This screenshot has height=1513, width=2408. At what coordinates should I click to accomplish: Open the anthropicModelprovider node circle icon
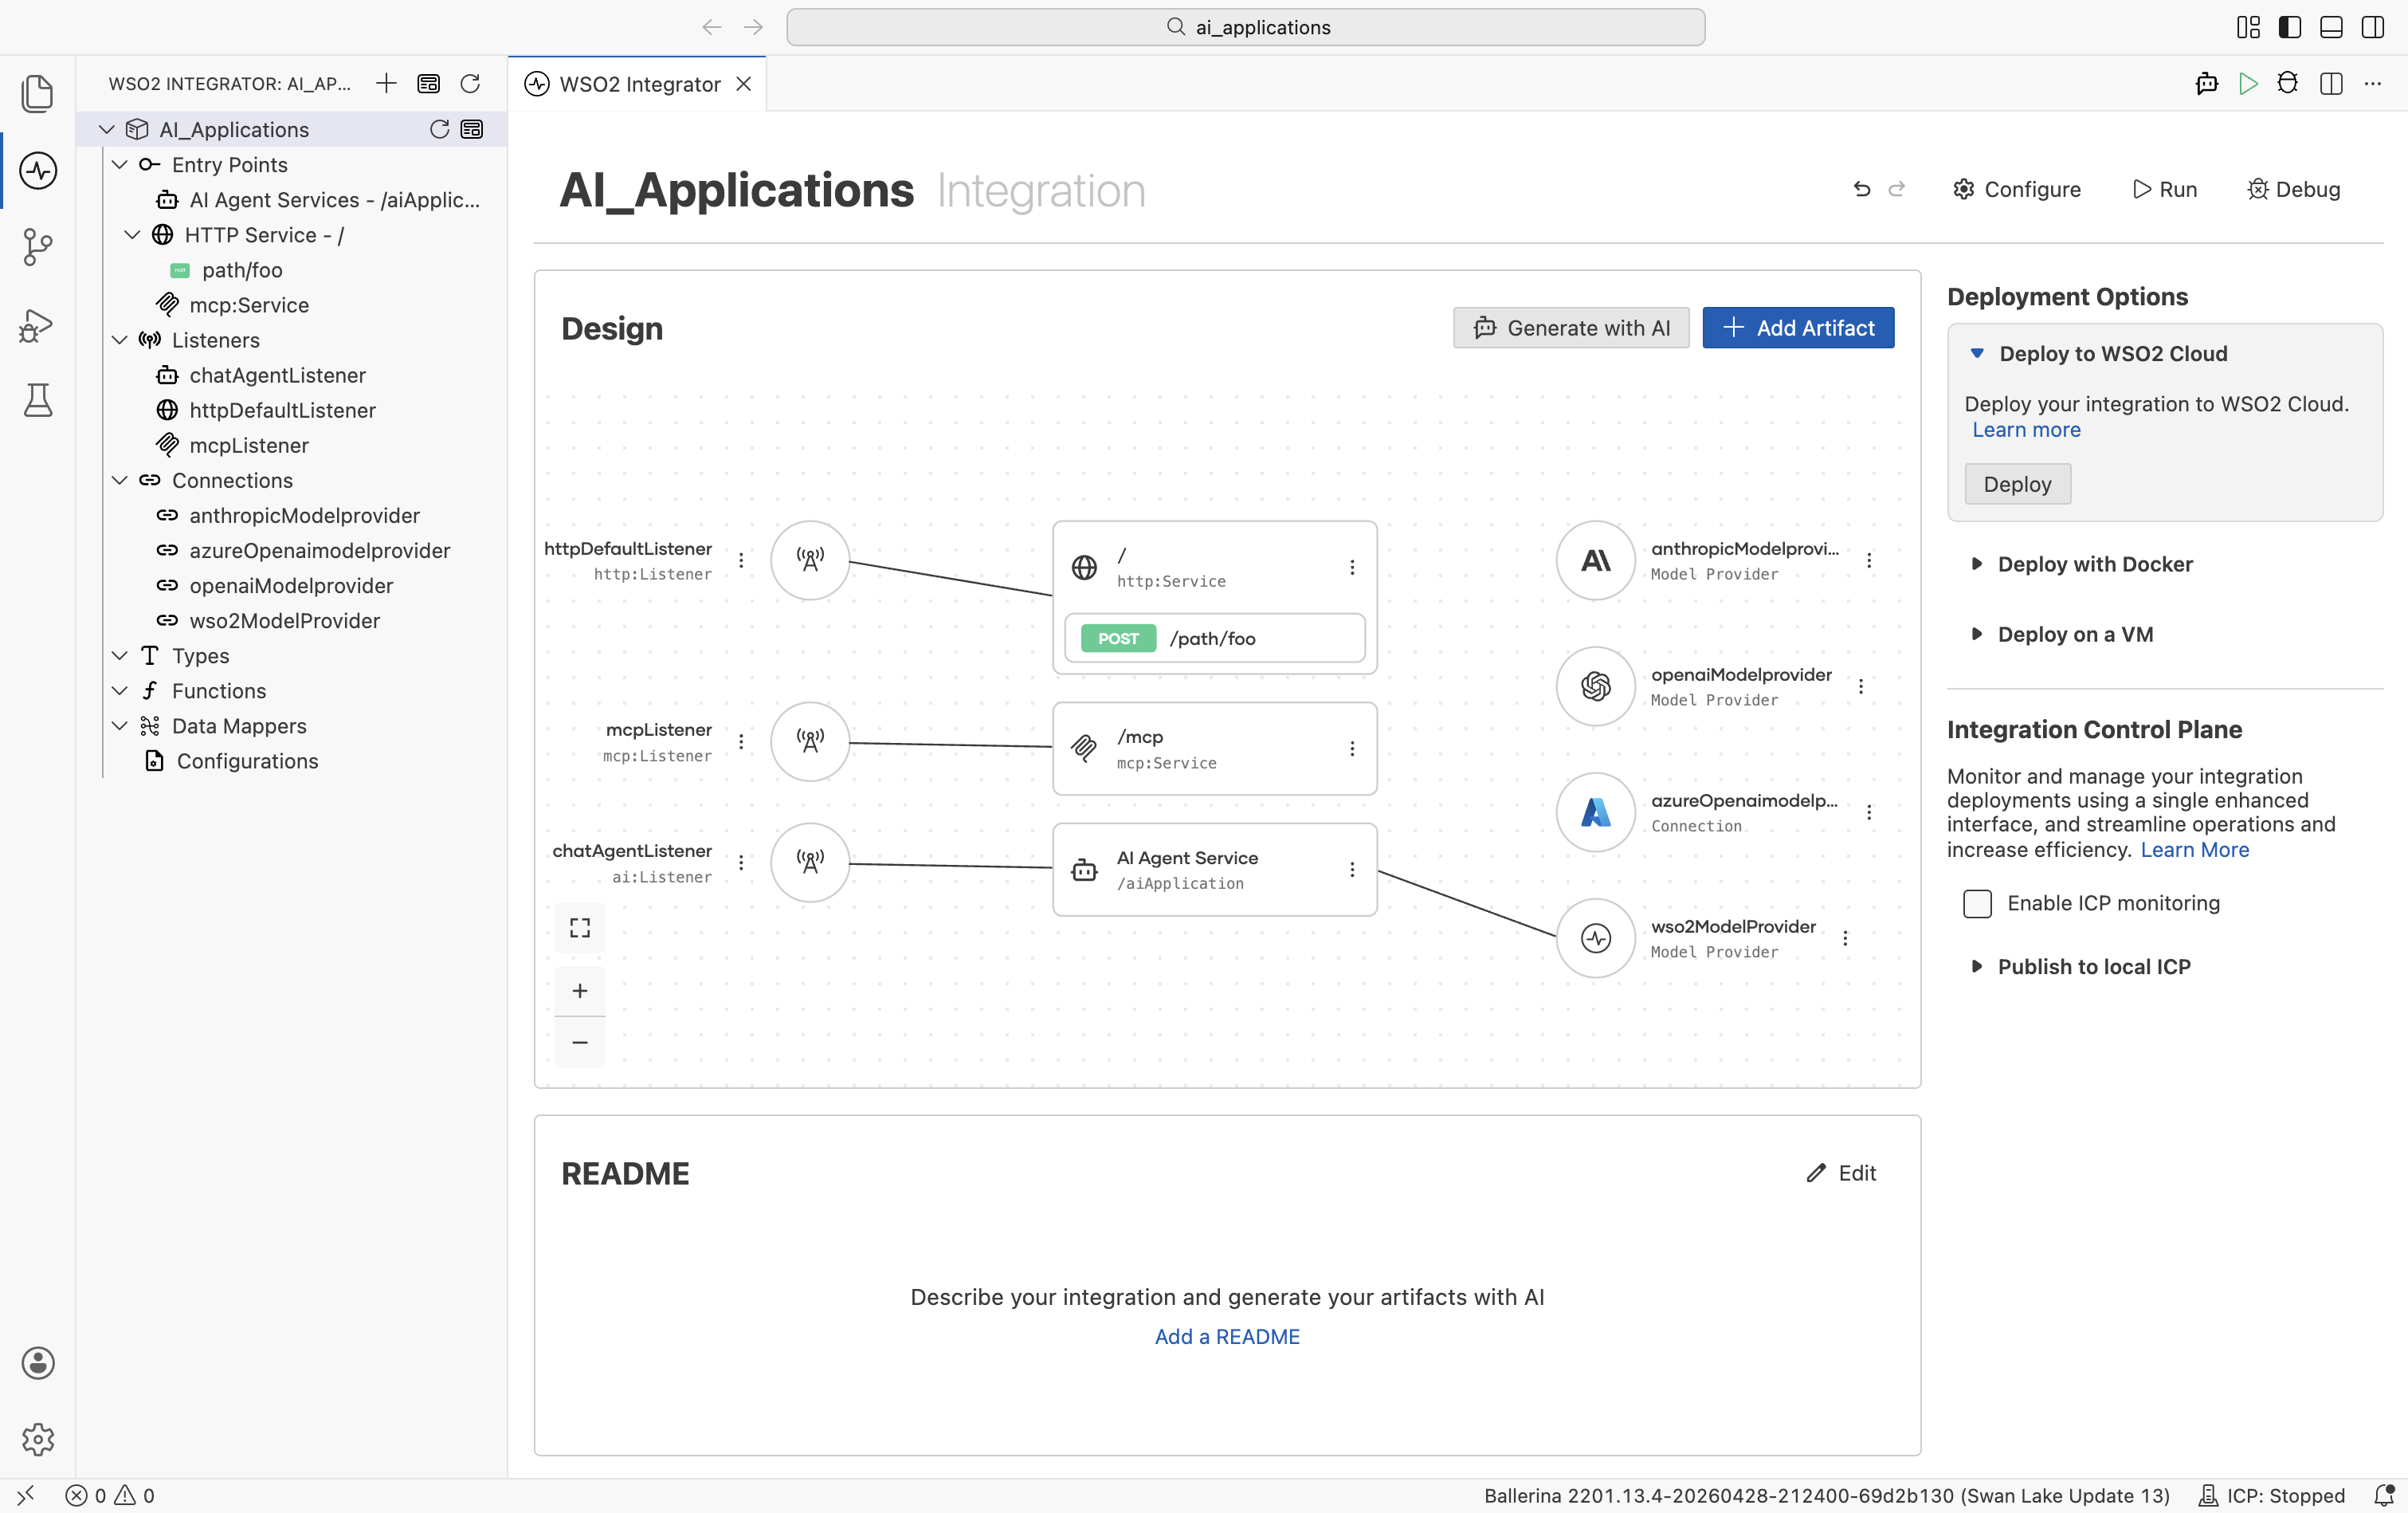1596,560
